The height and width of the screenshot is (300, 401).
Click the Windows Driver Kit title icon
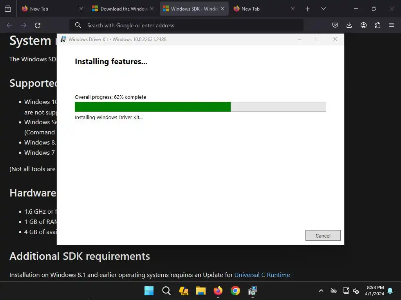click(x=63, y=39)
